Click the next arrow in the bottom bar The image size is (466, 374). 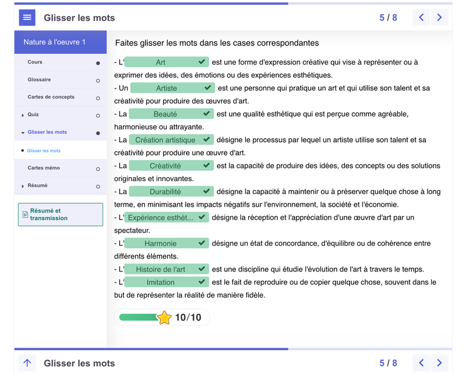tap(439, 363)
